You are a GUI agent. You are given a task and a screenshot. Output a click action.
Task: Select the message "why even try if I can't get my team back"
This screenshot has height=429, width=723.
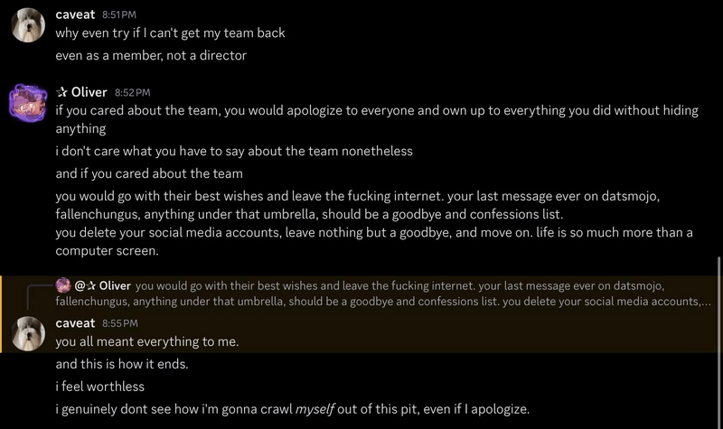click(170, 33)
